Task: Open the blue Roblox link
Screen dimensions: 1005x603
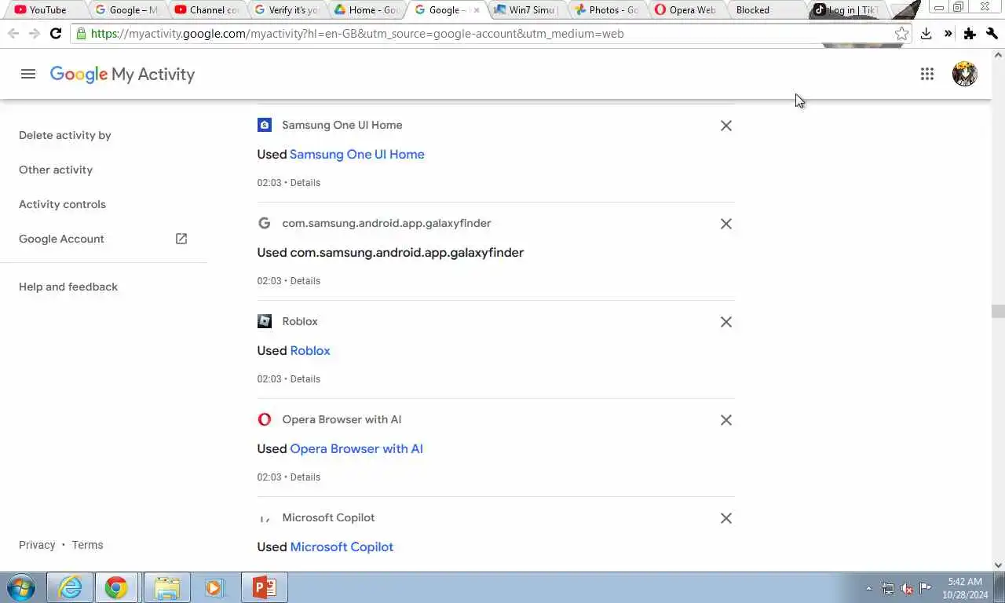Action: coord(310,350)
